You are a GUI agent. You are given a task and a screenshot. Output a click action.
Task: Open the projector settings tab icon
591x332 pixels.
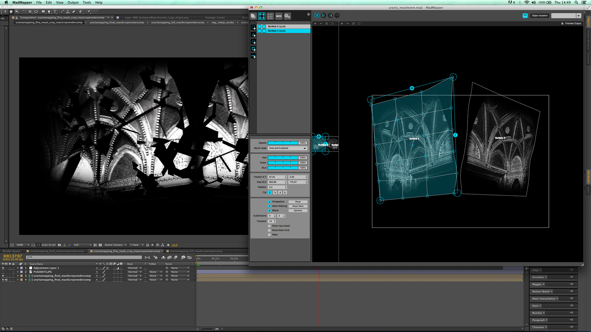click(x=279, y=16)
